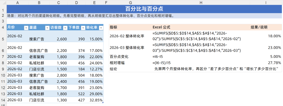Viewport: 283px width, 106px height.
Task: Select 信息流广告 cell in row 6
Action: 39,47
